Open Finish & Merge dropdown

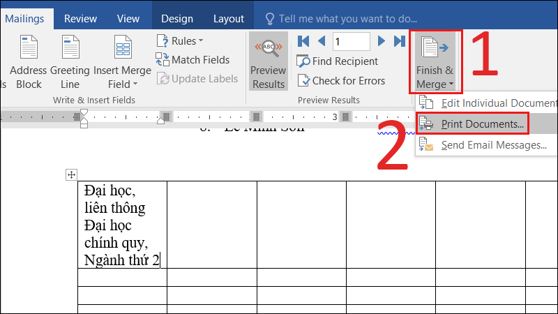[x=435, y=63]
